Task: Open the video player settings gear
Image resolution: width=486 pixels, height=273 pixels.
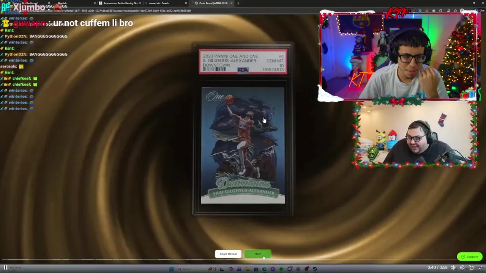Action: 462,267
